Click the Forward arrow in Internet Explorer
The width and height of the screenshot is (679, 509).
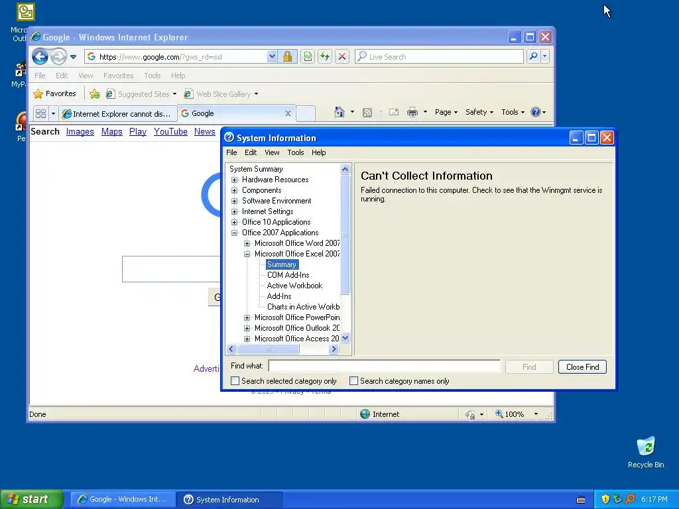pos(58,56)
